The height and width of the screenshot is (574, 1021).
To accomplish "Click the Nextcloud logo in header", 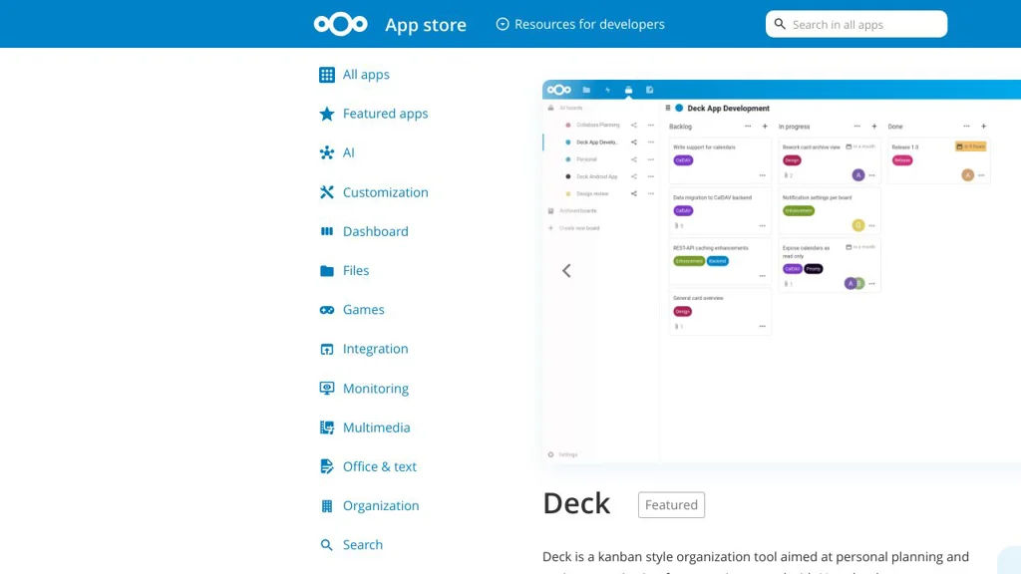I will pyautogui.click(x=341, y=24).
